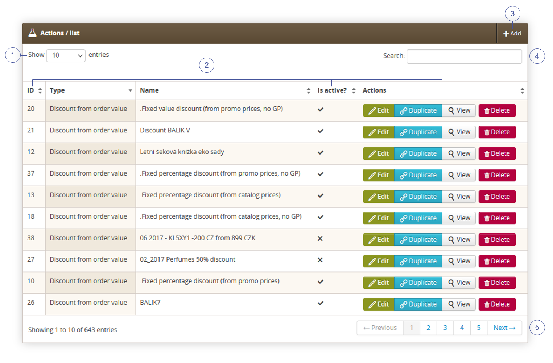Edit the Perfumes 50% discount action
The height and width of the screenshot is (363, 553).
[379, 261]
